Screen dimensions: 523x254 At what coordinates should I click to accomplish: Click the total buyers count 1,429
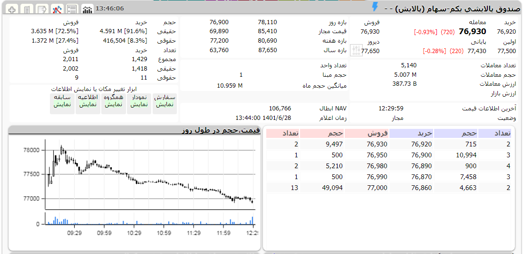pos(140,60)
